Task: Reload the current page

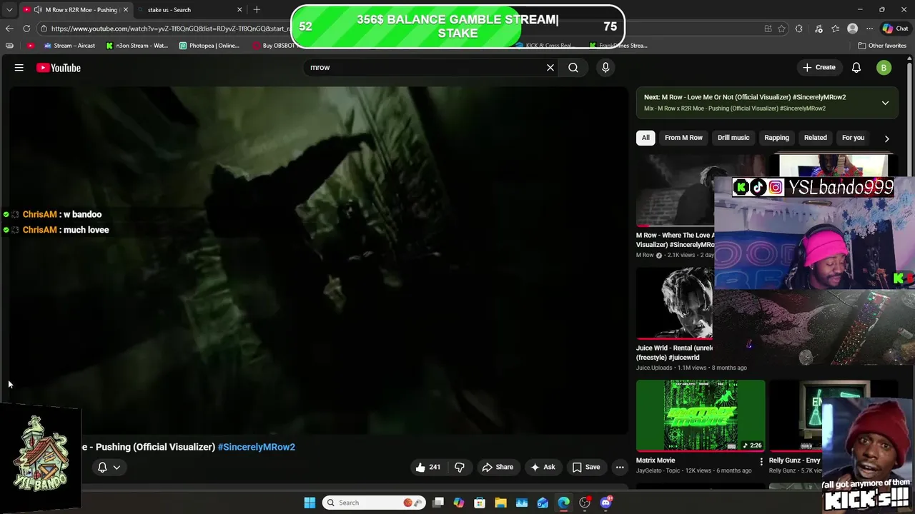Action: pyautogui.click(x=26, y=29)
